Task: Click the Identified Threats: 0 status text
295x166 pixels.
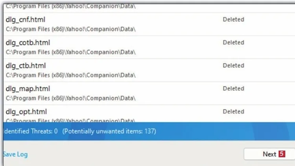Action: [31, 131]
